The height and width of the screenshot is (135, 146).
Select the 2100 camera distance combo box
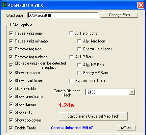[110, 92]
